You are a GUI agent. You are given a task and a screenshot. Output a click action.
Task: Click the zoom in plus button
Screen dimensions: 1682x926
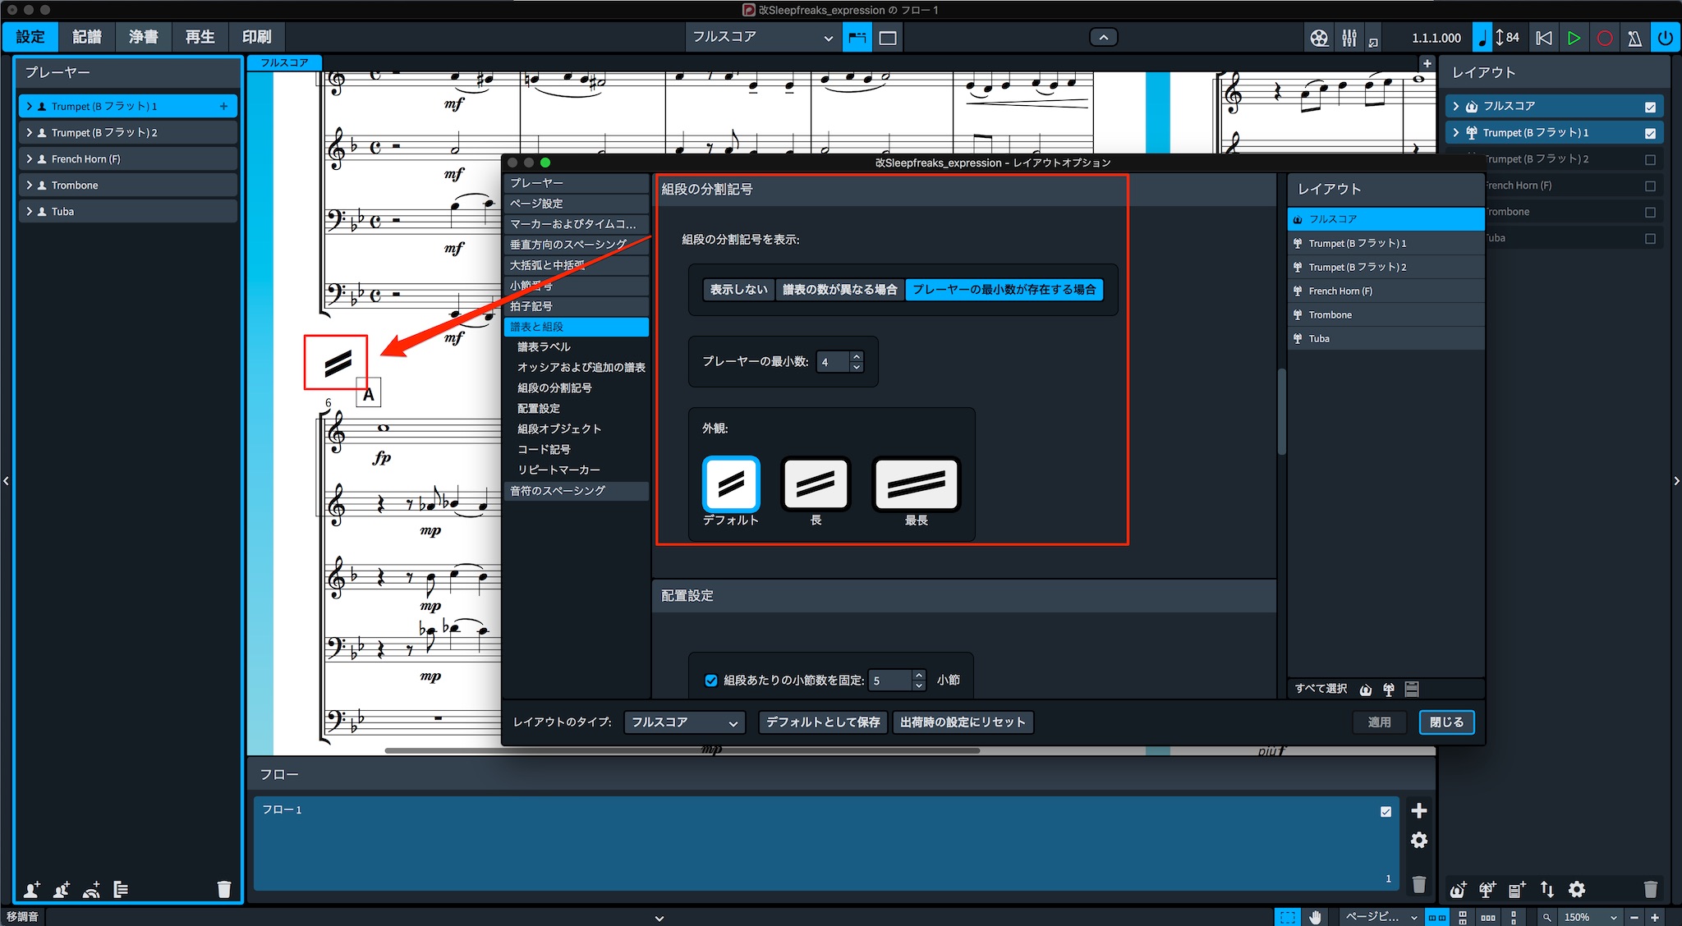(1655, 917)
